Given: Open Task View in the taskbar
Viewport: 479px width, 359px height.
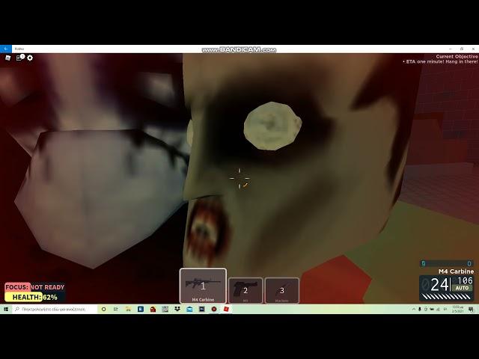Looking at the screenshot, I should [x=116, y=309].
